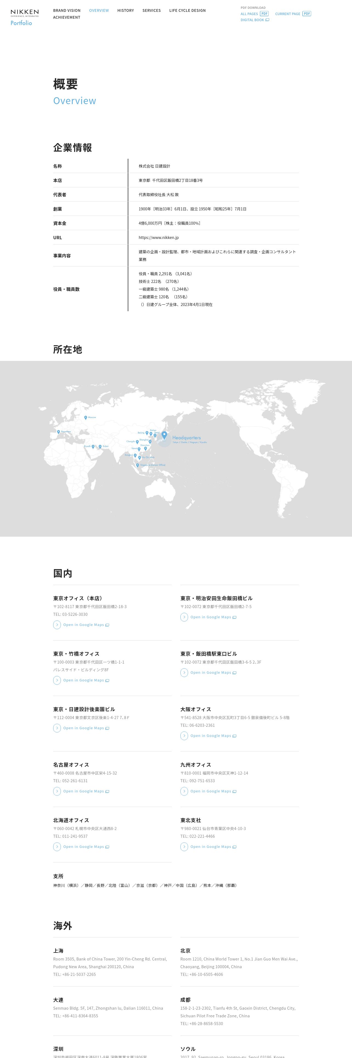Download all pages PDF icon

264,13
